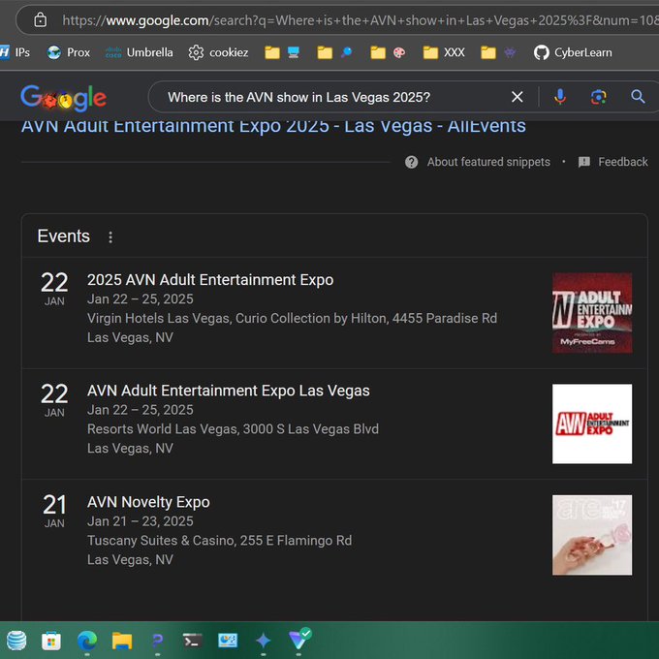The height and width of the screenshot is (659, 659).
Task: Click the Feedback link
Action: (623, 162)
